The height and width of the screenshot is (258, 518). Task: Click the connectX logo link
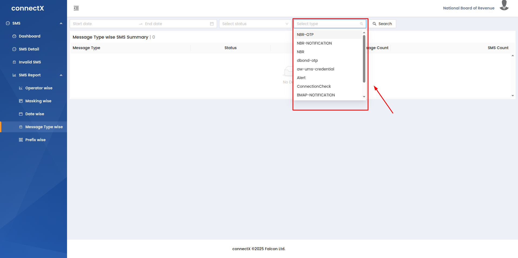tap(28, 8)
